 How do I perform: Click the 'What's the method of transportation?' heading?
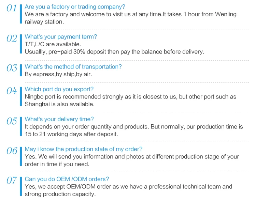click(73, 67)
